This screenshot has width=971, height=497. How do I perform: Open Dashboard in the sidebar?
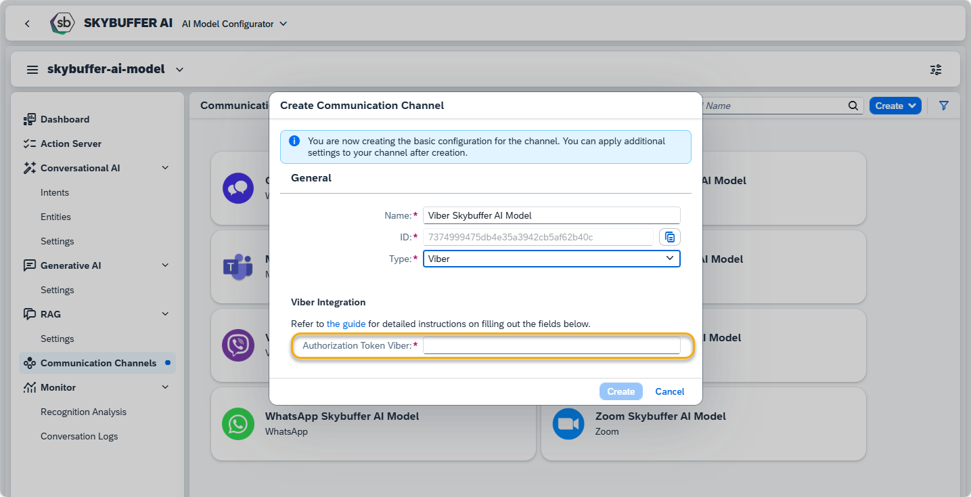pos(65,119)
